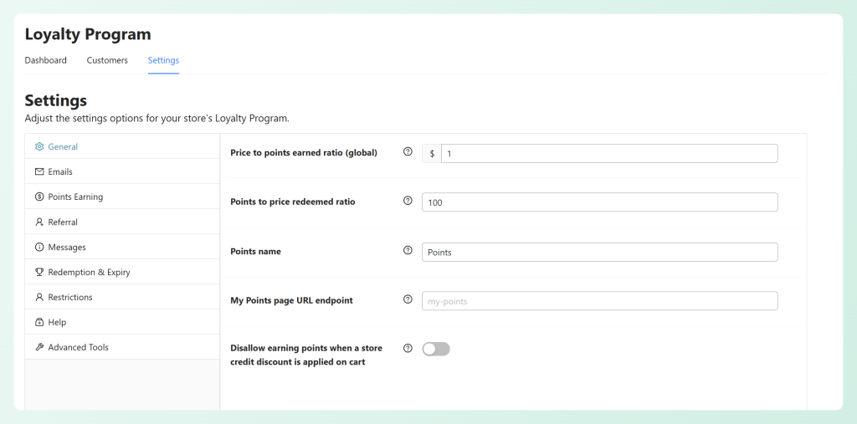Screen dimensions: 857x424
Task: Open the Dashboard tab
Action: tap(46, 60)
